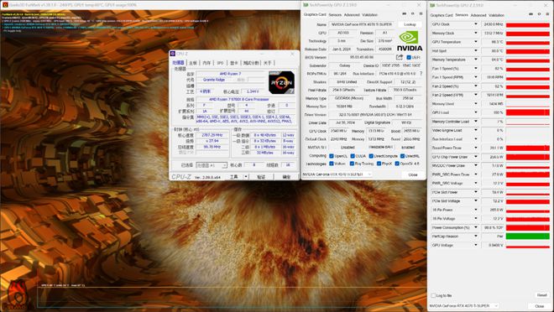Click the BIOS Version field in GPU-Z
Screen dimensions: 554x312
pyautogui.click(x=362, y=57)
